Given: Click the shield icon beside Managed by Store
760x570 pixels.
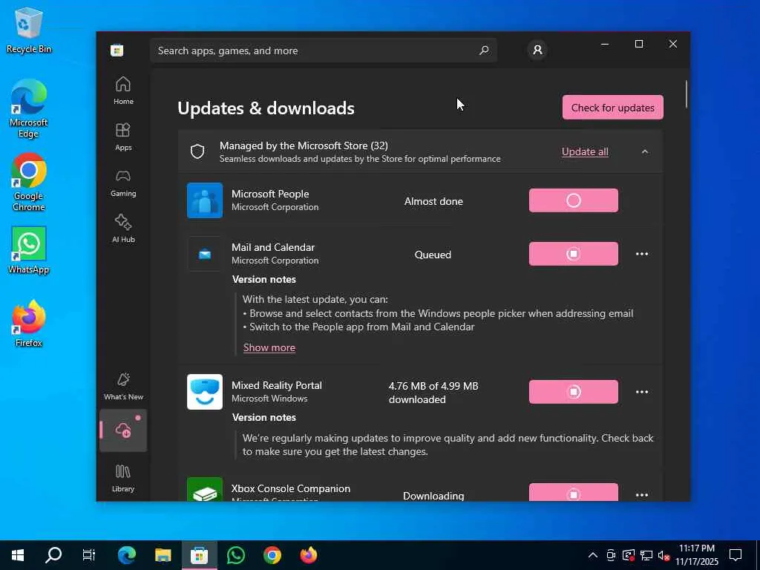Looking at the screenshot, I should [197, 151].
